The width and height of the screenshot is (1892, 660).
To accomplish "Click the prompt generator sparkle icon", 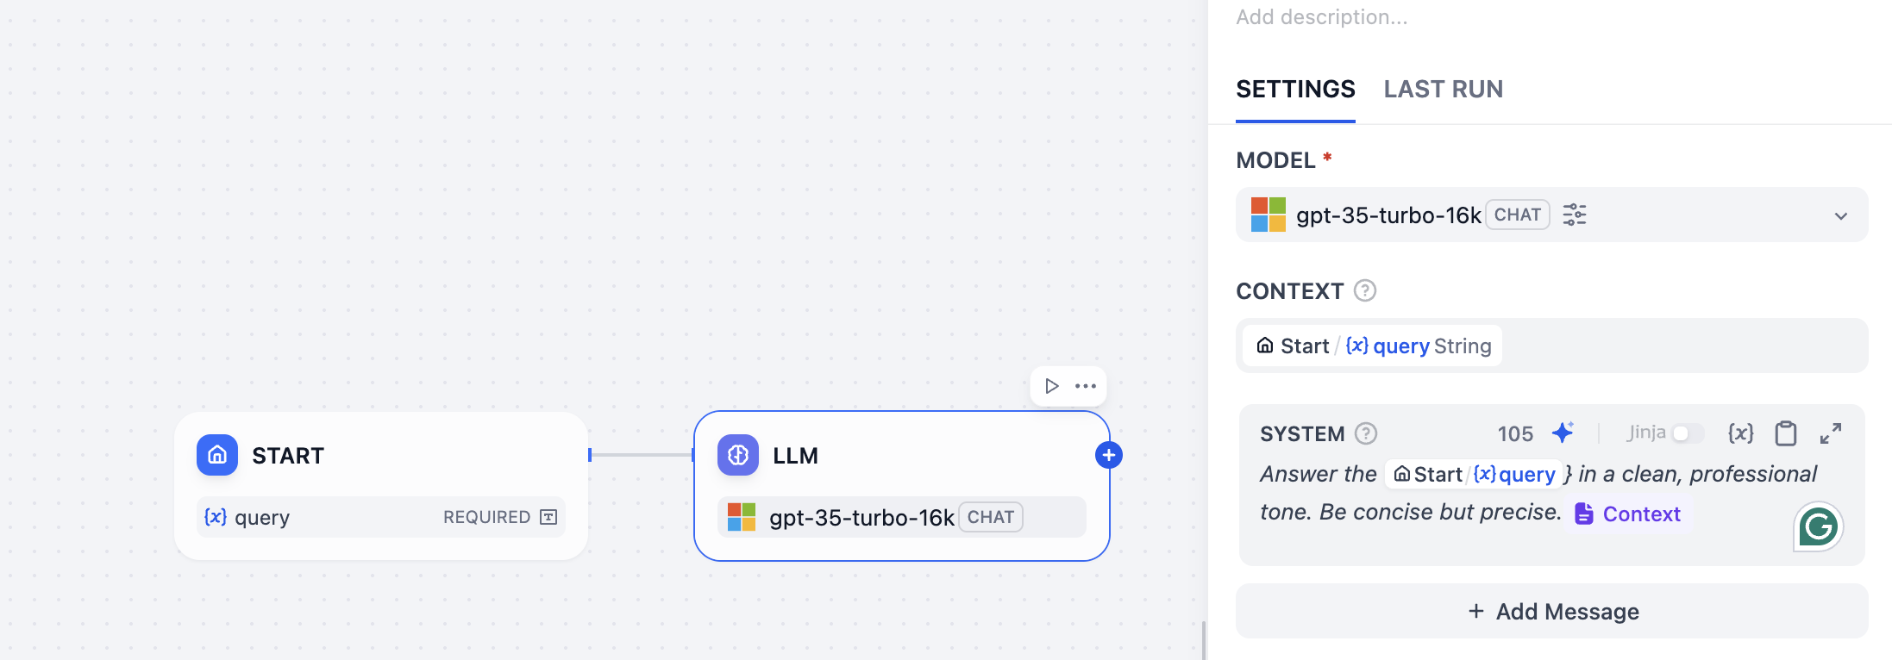I will pos(1563,433).
